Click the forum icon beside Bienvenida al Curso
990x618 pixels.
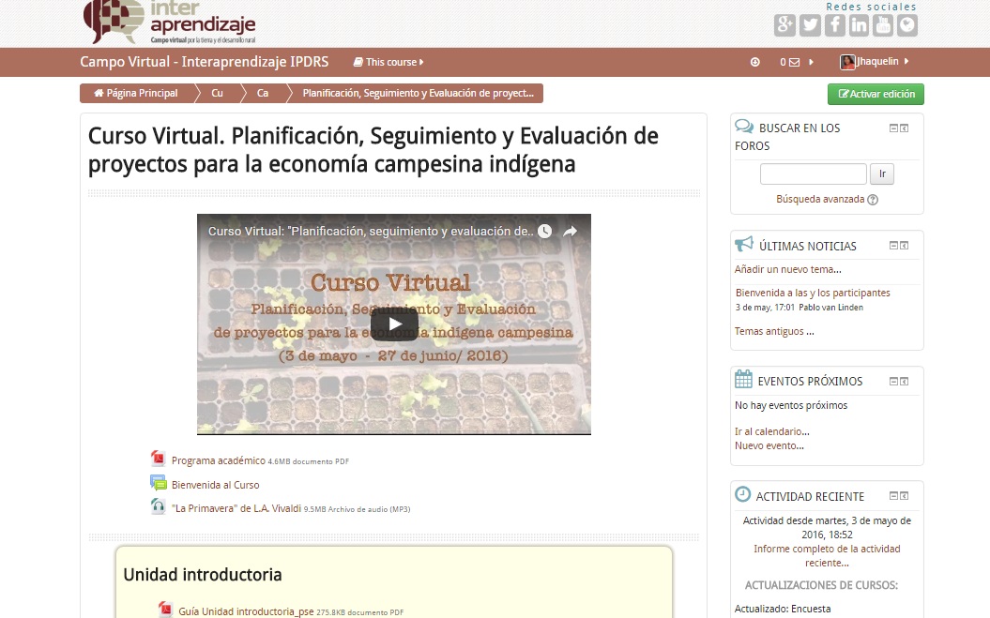pos(158,483)
